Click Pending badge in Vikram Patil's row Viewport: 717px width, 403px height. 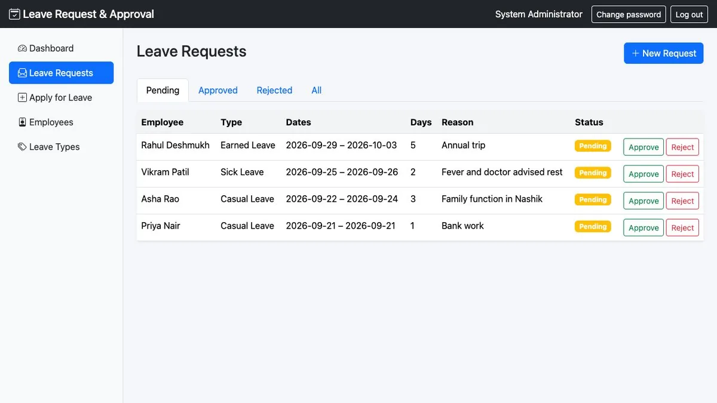coord(593,173)
